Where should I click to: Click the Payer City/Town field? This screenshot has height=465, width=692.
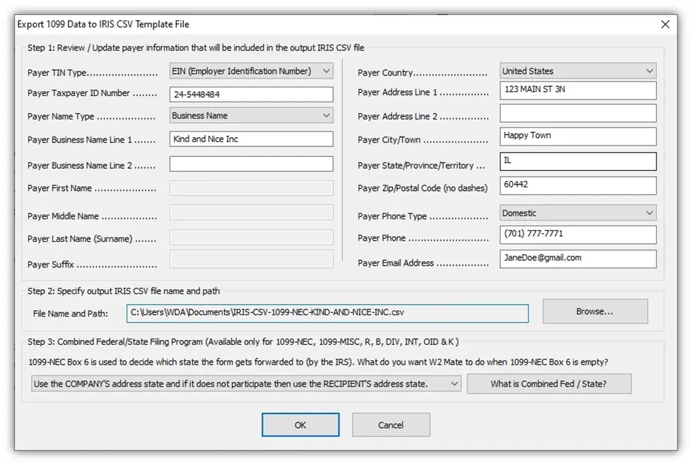pos(578,136)
